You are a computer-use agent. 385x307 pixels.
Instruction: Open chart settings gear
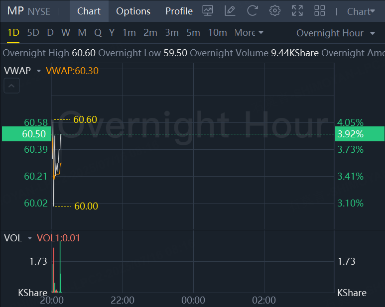tap(274, 10)
